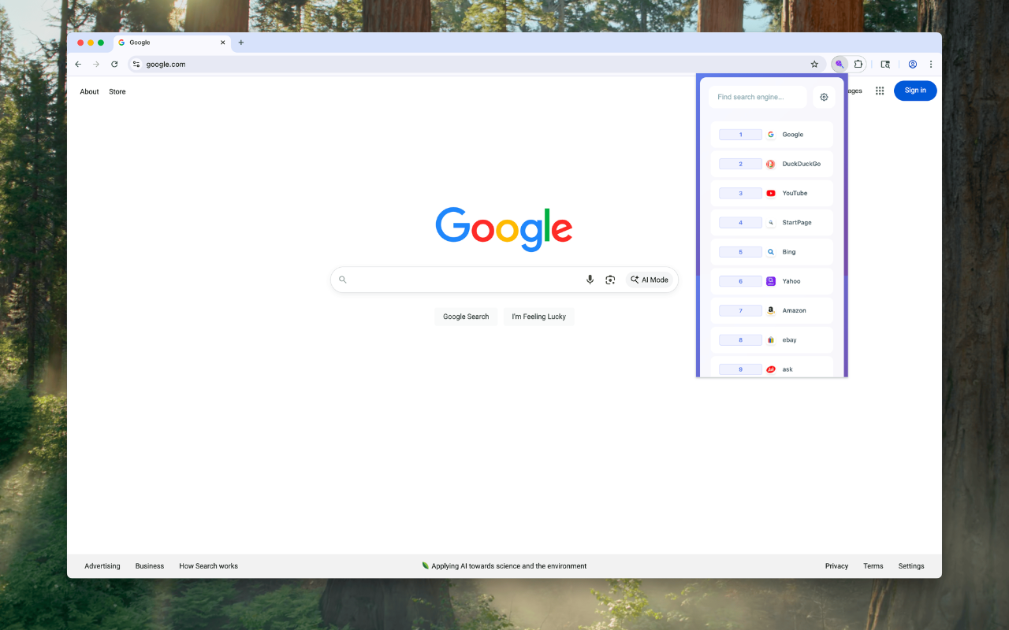Open the Extensions puzzle icon
Viewport: 1009px width, 630px height.
858,65
